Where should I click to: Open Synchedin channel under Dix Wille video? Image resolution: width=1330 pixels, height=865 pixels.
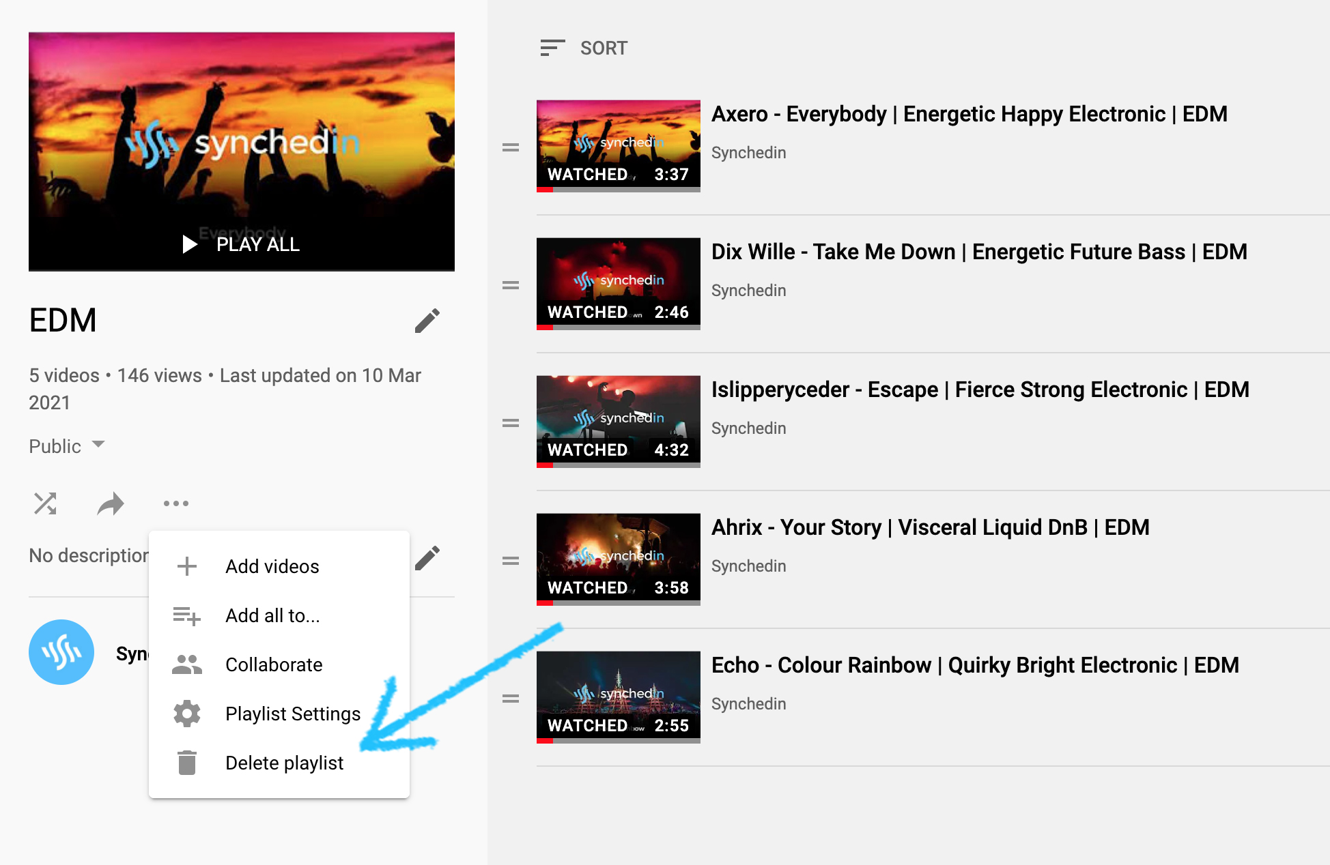click(749, 291)
